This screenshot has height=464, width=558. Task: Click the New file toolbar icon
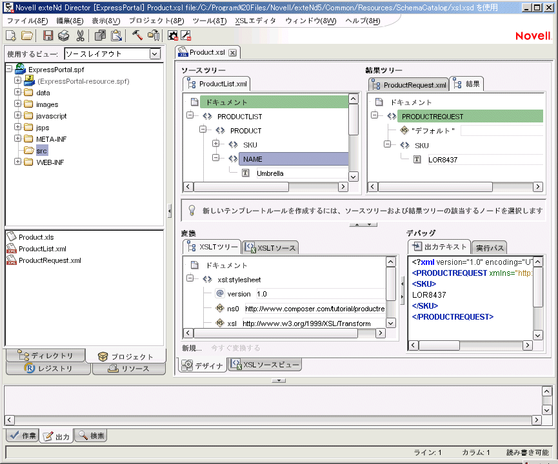click(11, 35)
